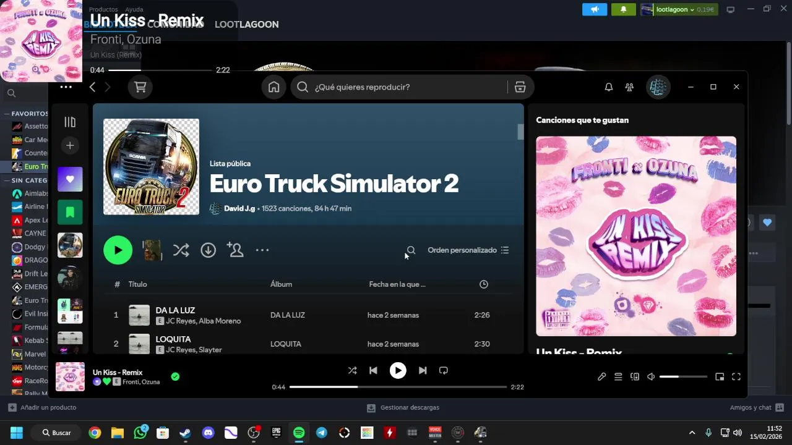Viewport: 792px width, 445px height.
Task: Open LOOTLAGOON tab in Steam
Action: tap(246, 24)
